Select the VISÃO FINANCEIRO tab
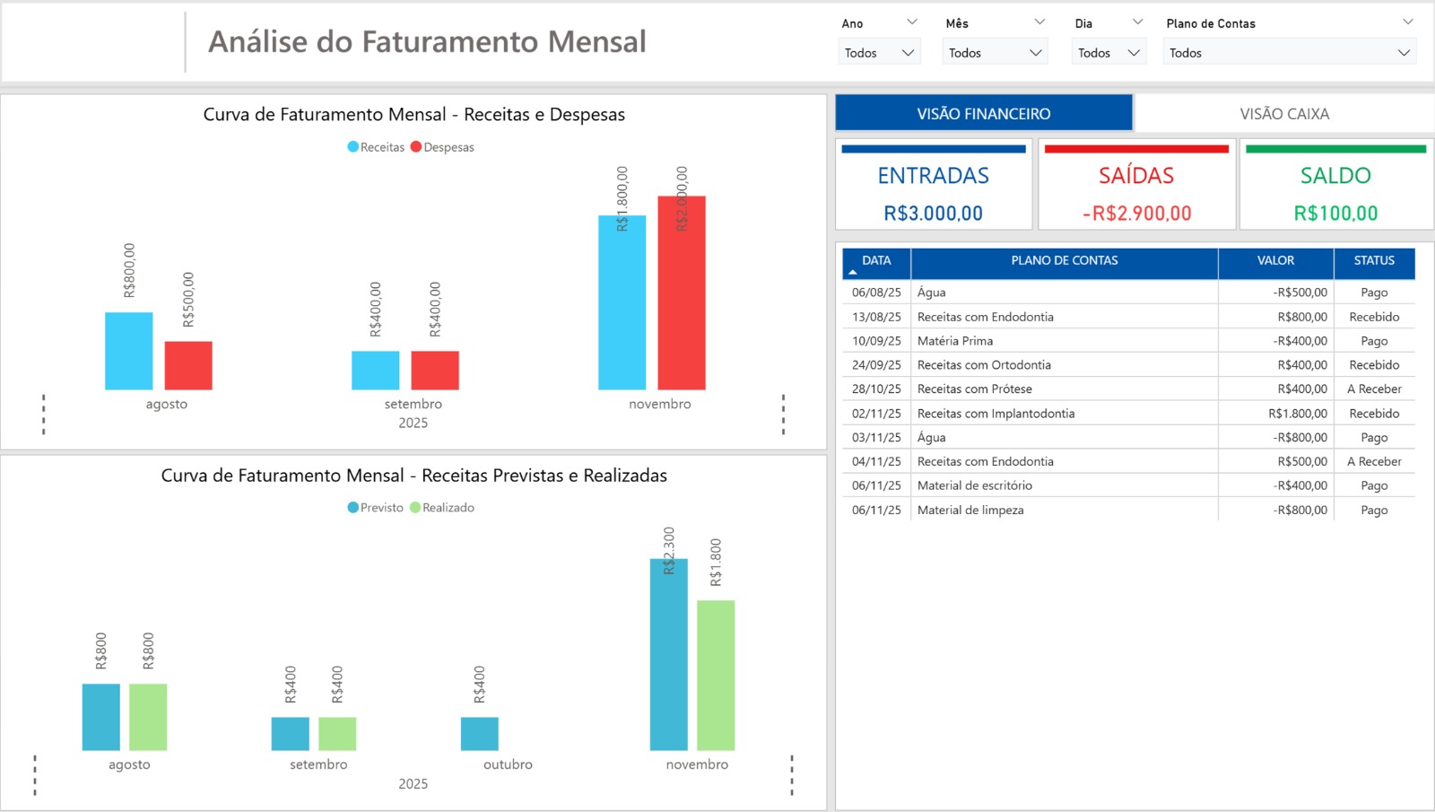The height and width of the screenshot is (812, 1435). (983, 114)
